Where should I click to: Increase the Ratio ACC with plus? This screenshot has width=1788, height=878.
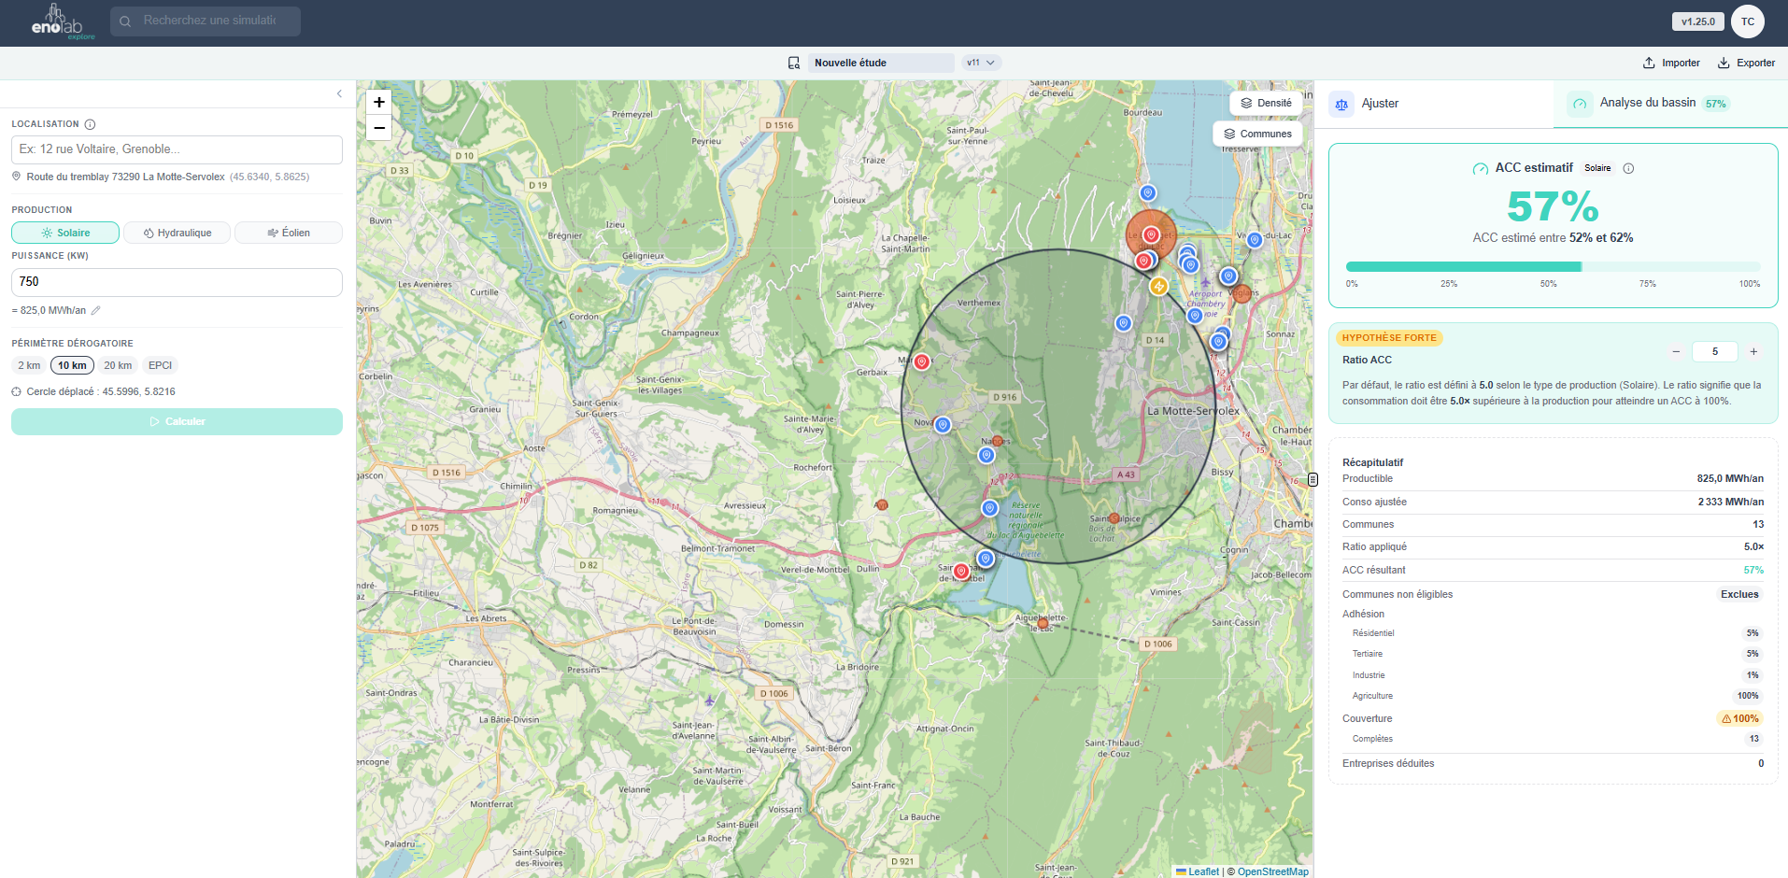click(1753, 351)
